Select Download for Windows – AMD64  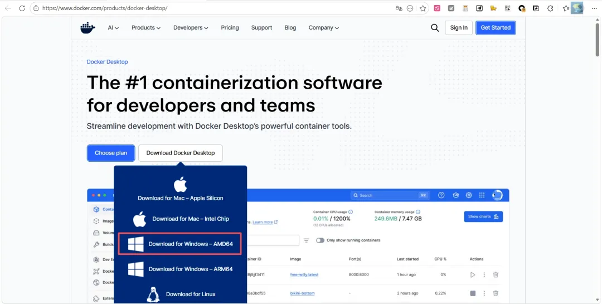click(179, 244)
